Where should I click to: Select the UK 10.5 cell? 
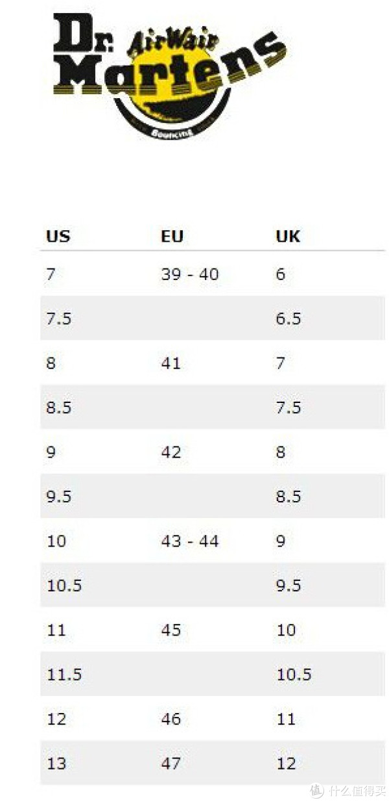pos(294,675)
